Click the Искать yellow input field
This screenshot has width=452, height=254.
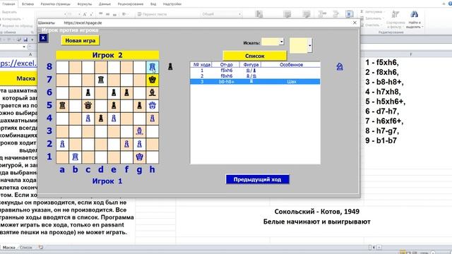coord(270,42)
